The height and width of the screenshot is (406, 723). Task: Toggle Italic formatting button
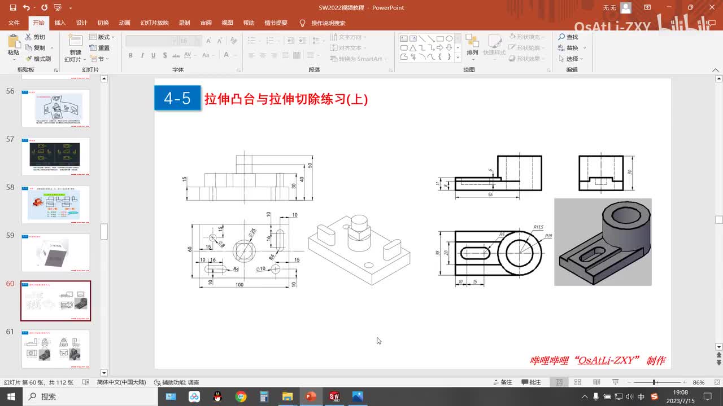click(142, 55)
